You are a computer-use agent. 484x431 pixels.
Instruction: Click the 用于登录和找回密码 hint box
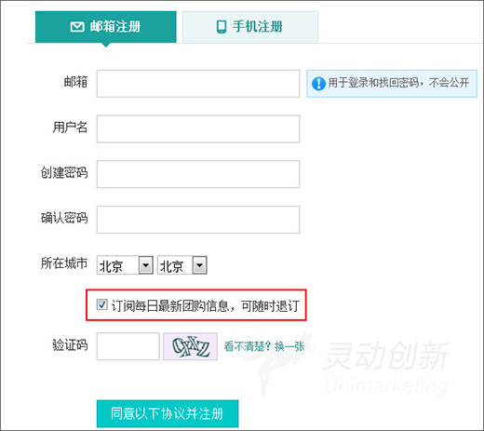point(392,84)
